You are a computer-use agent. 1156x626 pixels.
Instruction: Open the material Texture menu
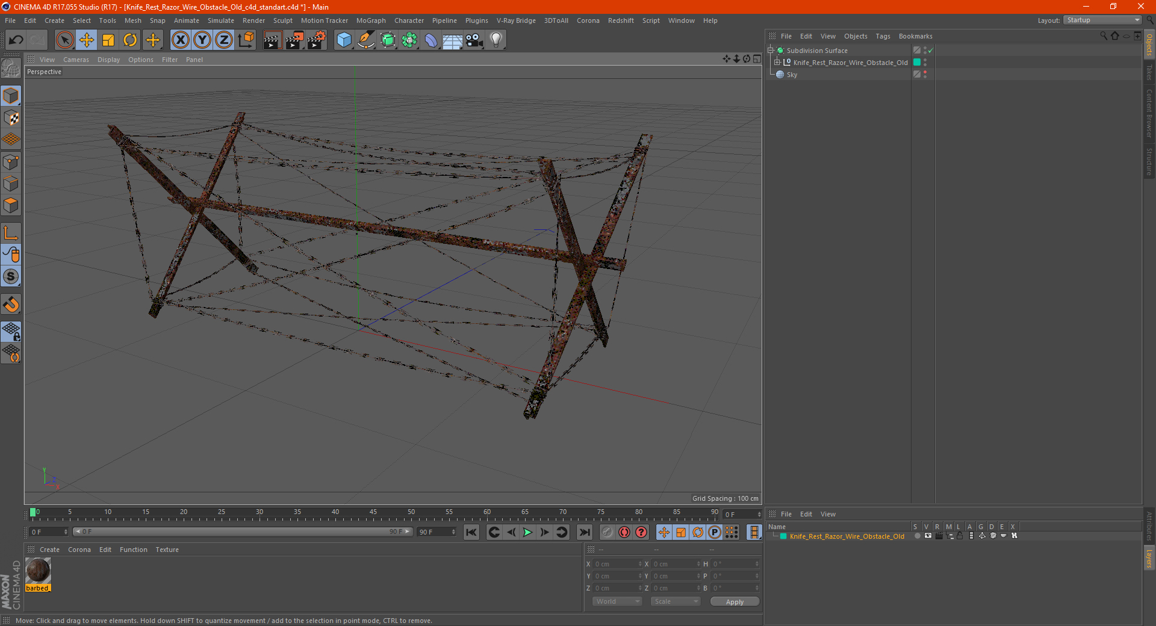click(x=167, y=550)
